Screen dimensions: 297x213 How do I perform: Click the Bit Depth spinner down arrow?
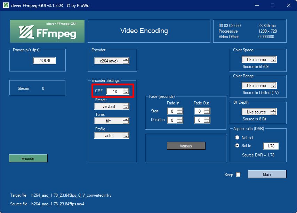[x=273, y=113]
